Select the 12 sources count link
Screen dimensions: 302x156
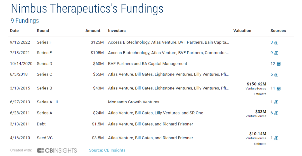(x=273, y=64)
